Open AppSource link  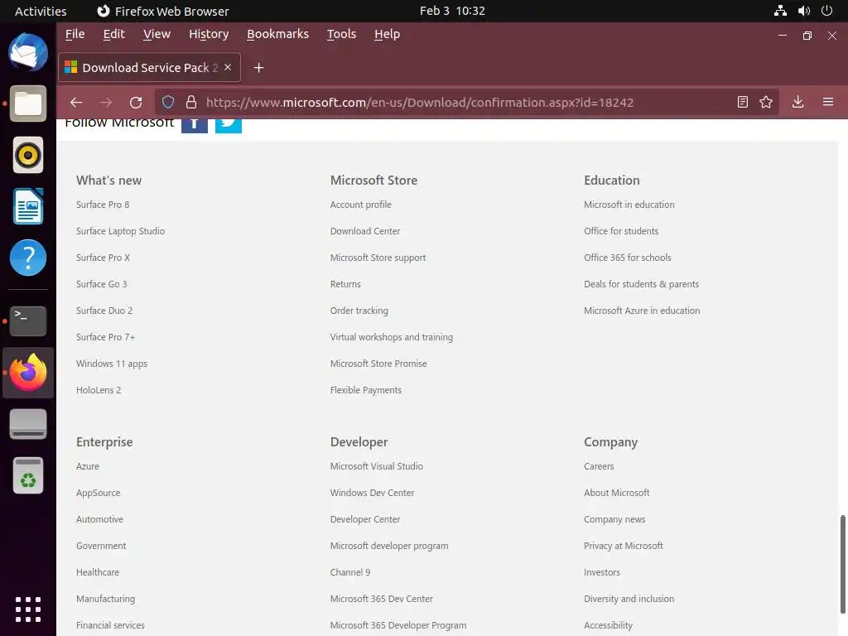pyautogui.click(x=99, y=493)
